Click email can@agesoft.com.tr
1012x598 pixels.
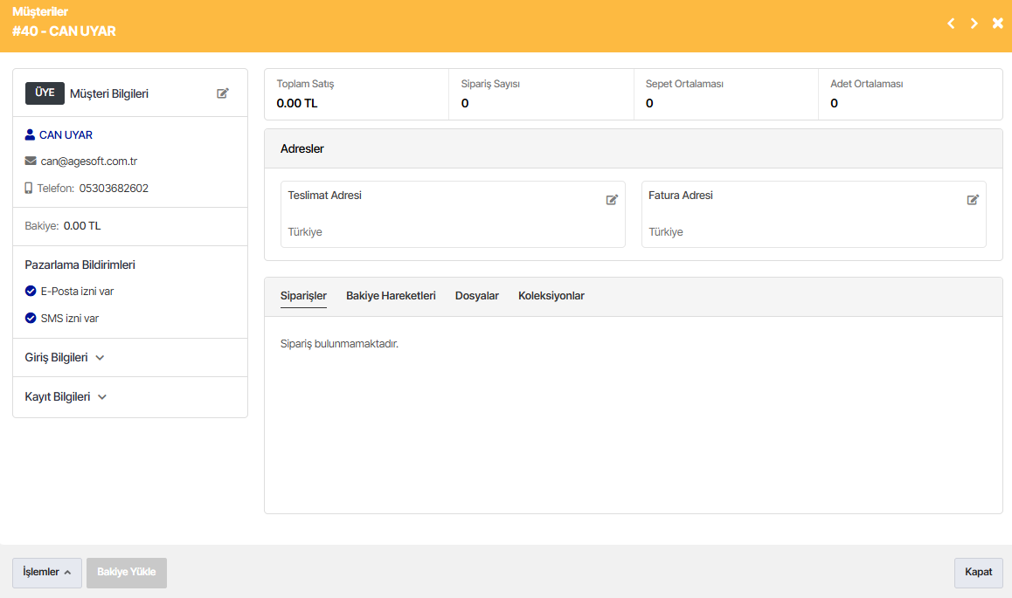(x=89, y=162)
